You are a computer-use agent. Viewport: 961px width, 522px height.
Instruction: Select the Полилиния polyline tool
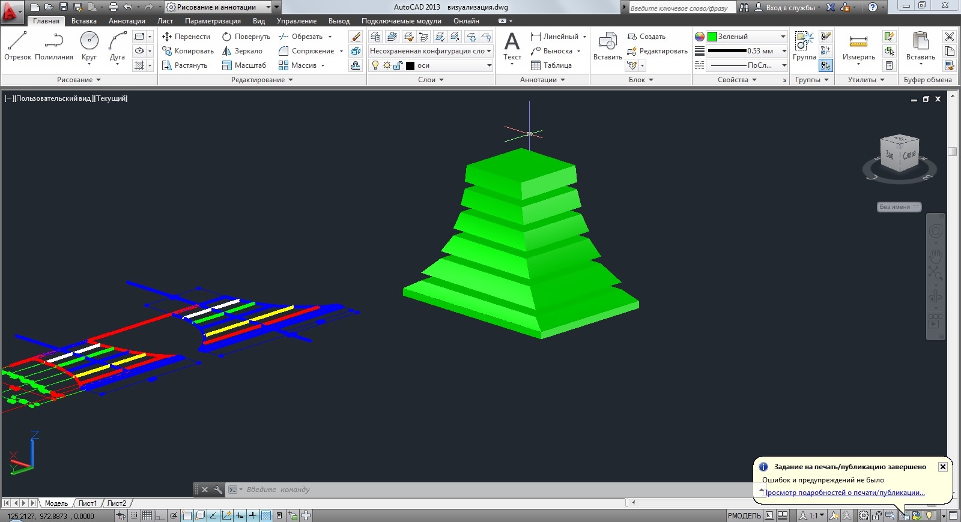click(54, 47)
